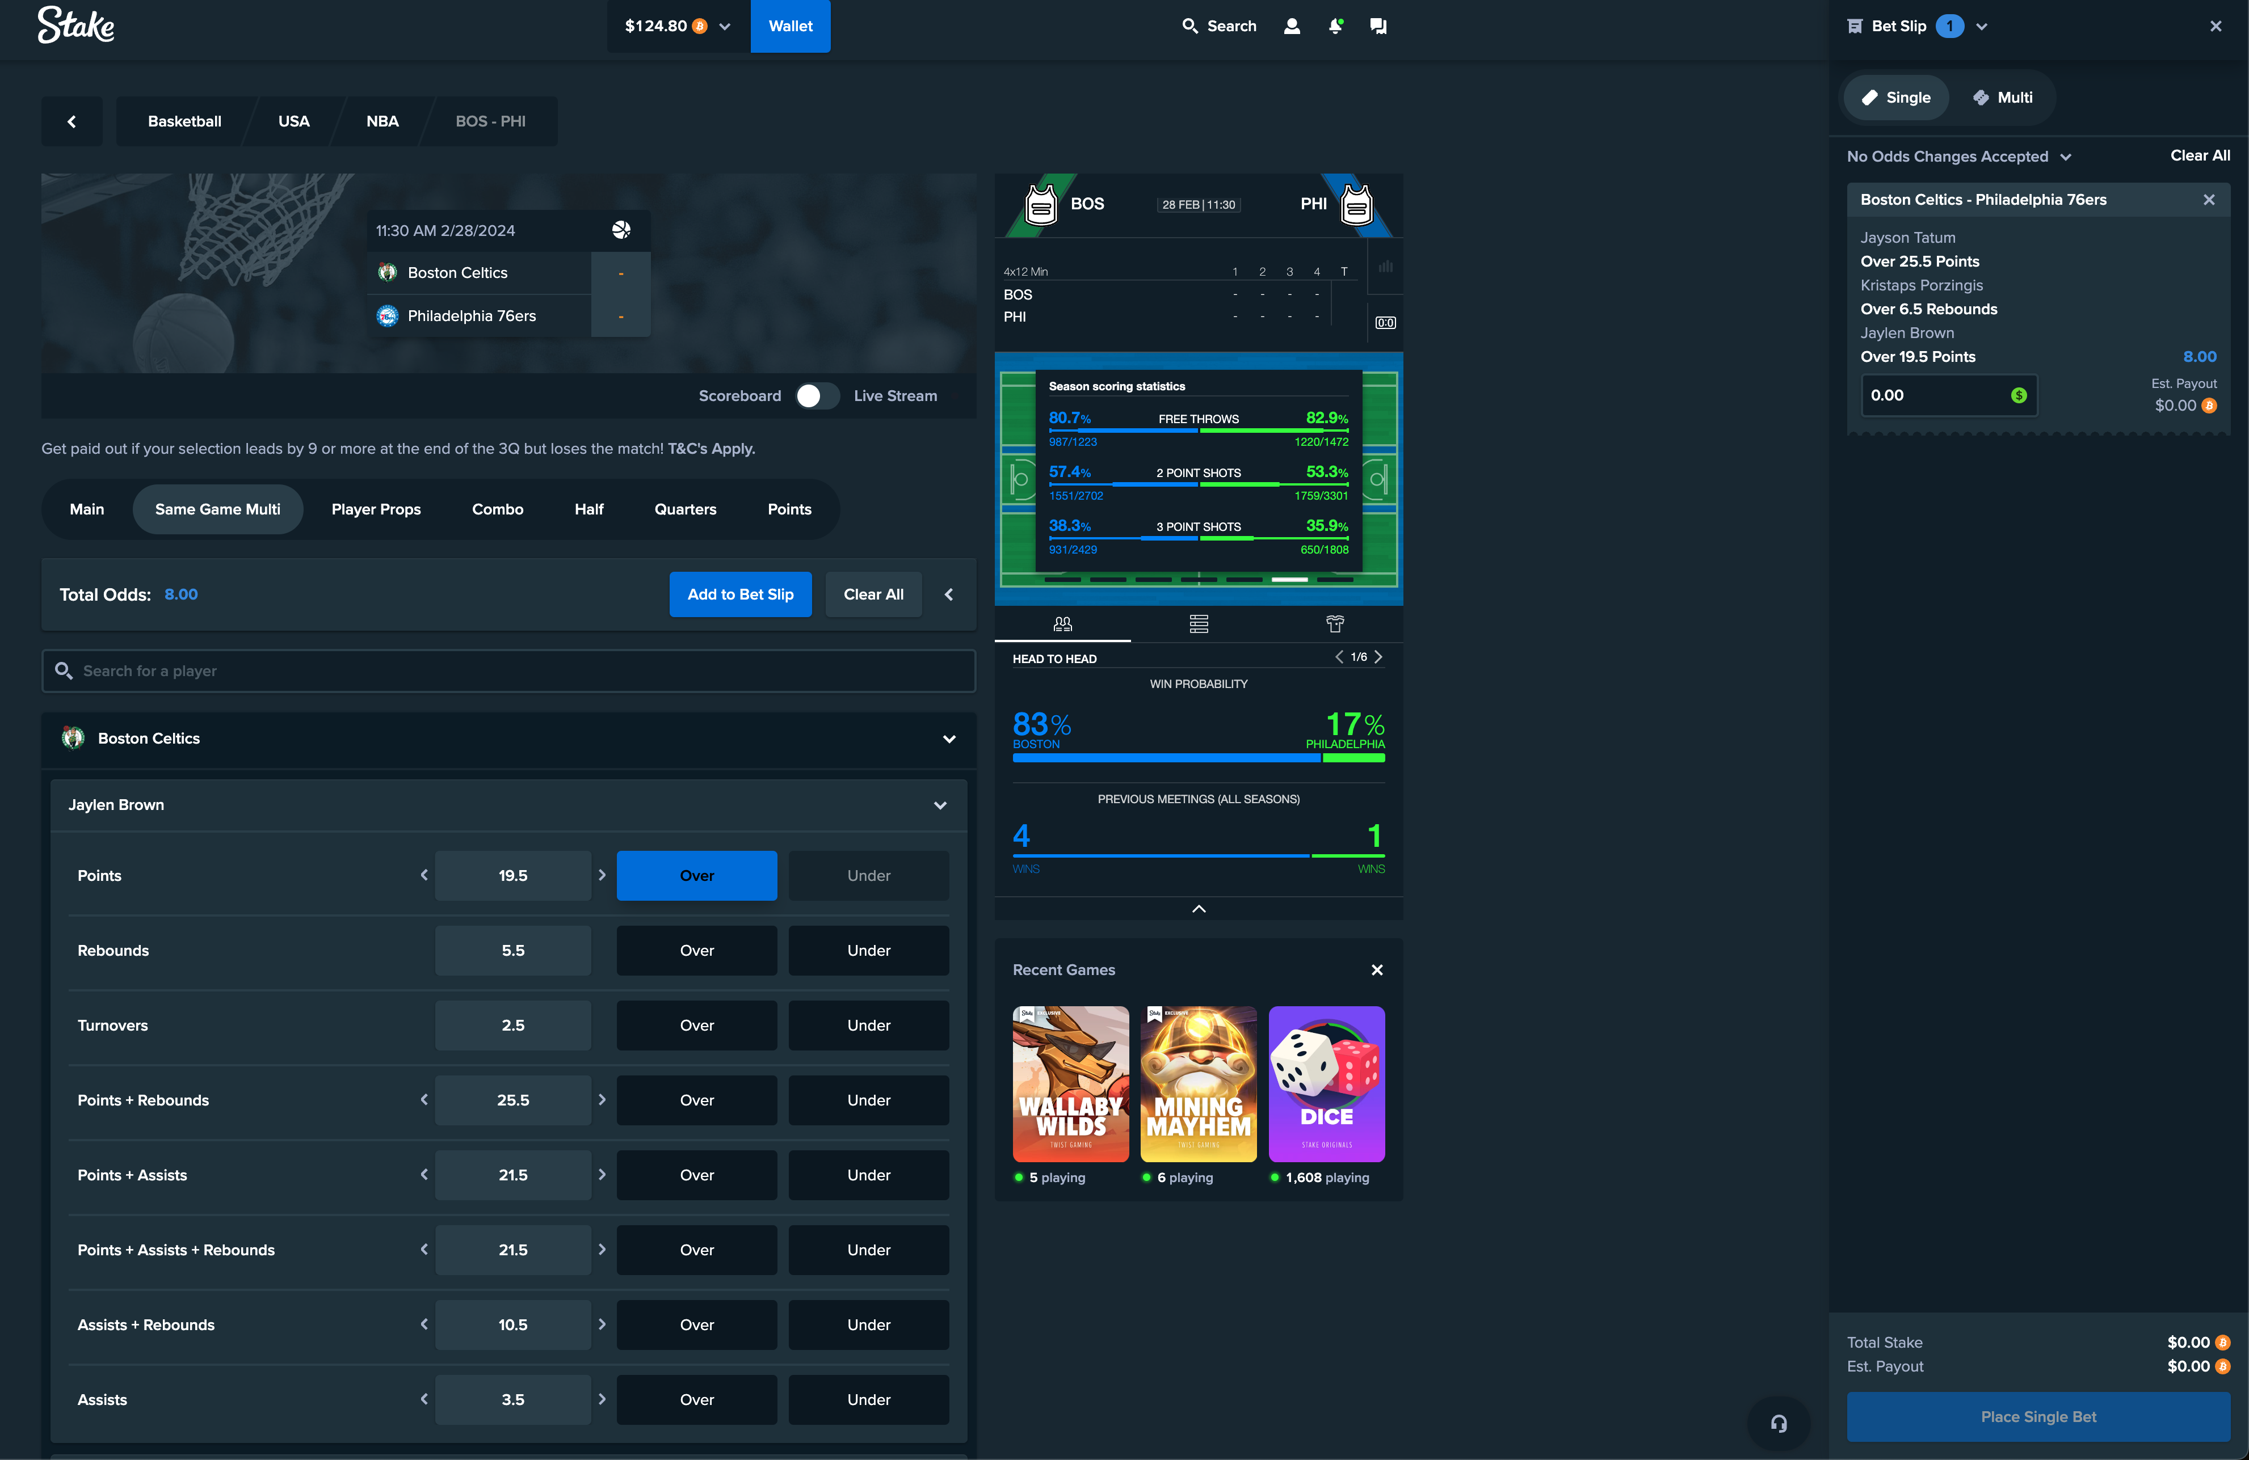Click the NBA breadcrumb
Viewport: 2249px width, 1460px height.
tap(382, 121)
